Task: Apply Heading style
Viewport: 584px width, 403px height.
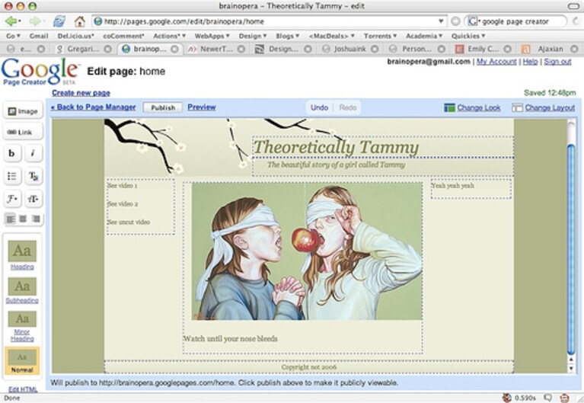Action: 22,255
